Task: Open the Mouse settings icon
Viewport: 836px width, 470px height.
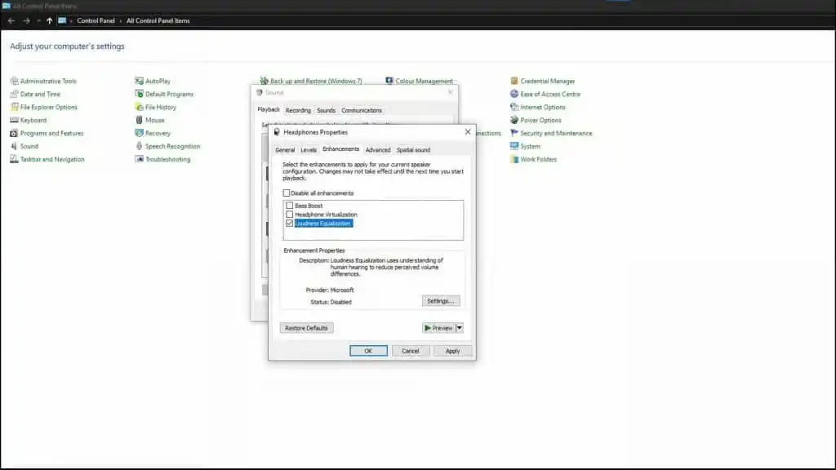Action: (x=139, y=120)
